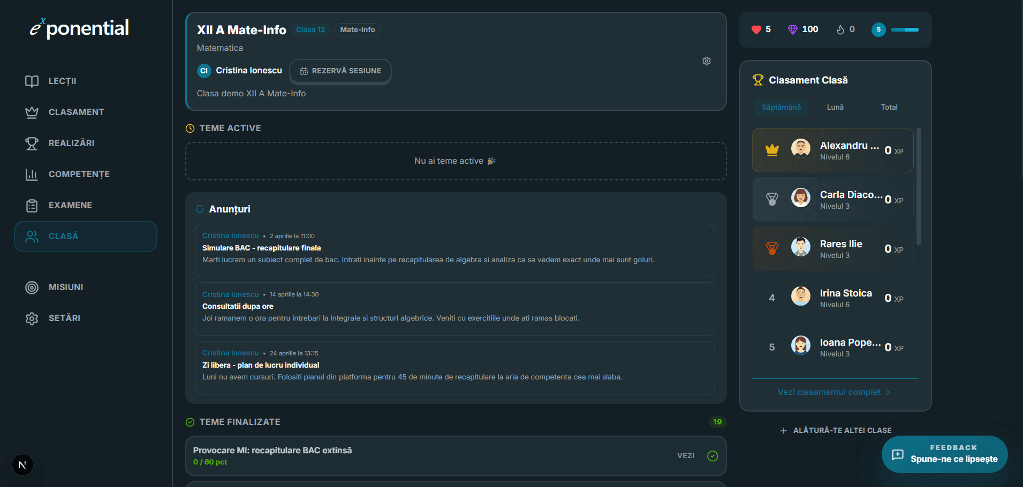Click the Clasament Clasă trophy icon
The width and height of the screenshot is (1023, 487).
click(758, 80)
